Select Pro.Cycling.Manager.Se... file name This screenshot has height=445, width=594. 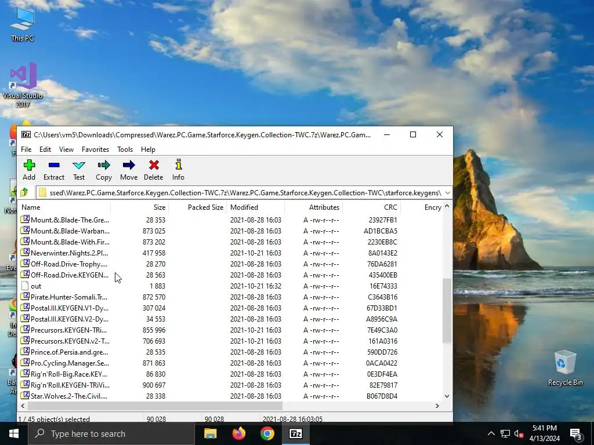pyautogui.click(x=70, y=363)
